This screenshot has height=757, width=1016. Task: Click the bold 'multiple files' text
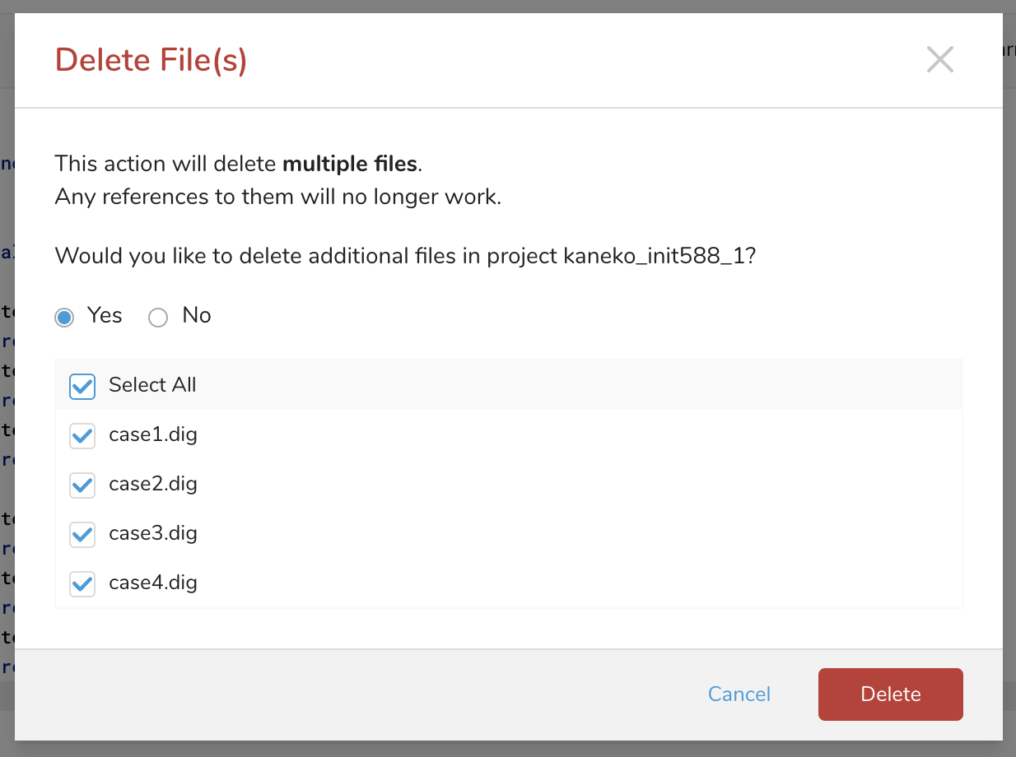pos(349,164)
